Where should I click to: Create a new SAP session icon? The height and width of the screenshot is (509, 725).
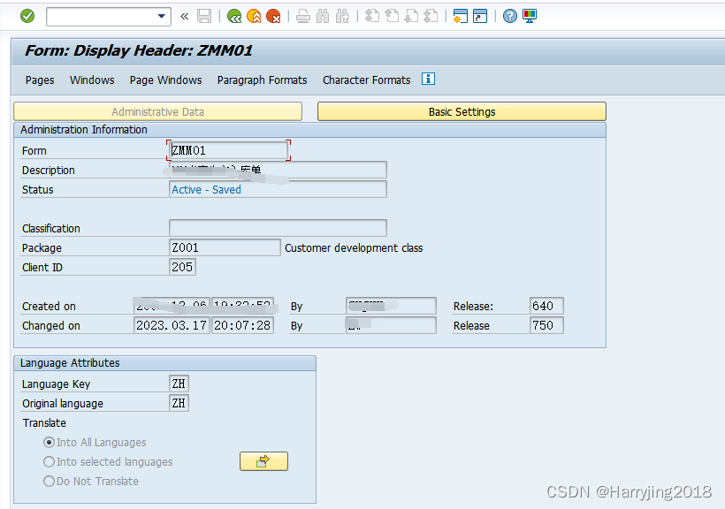click(x=460, y=16)
